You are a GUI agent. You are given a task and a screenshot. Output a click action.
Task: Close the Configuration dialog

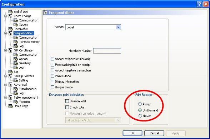(206, 4)
